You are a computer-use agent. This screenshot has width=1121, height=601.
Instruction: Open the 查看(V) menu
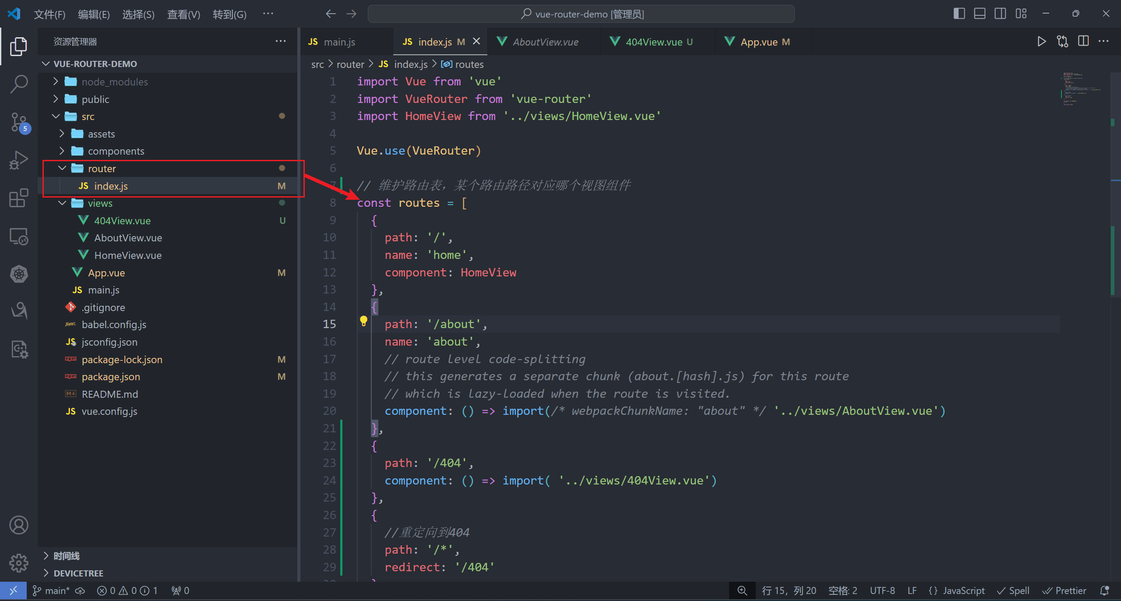point(183,14)
